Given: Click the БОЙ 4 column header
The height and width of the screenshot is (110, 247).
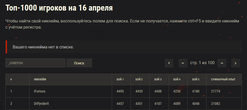Looking at the screenshot, I should [177, 79].
